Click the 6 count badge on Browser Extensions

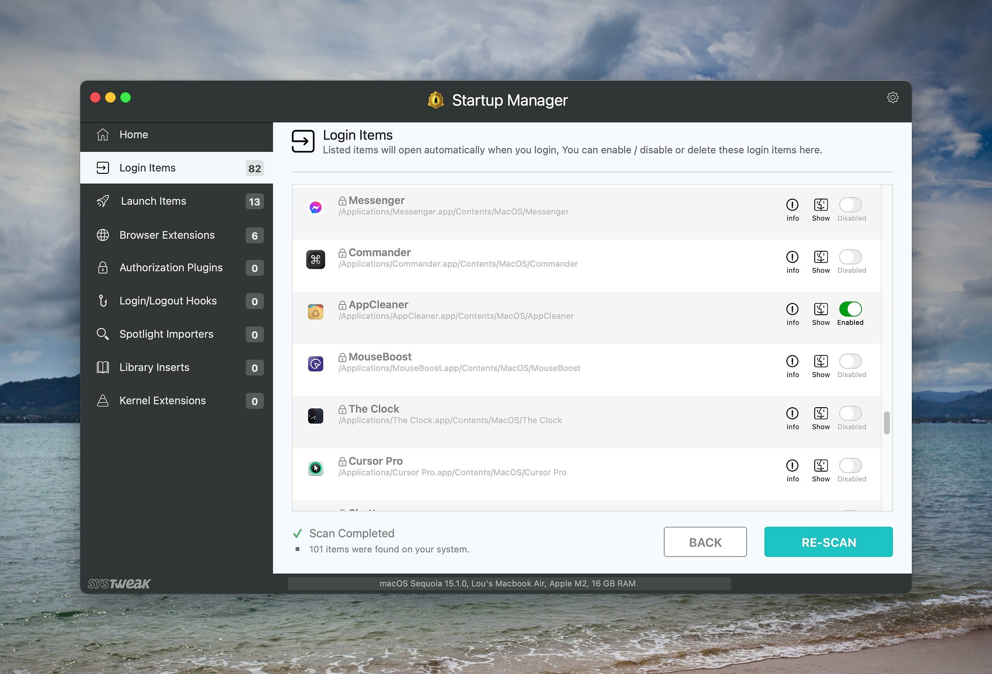point(254,236)
